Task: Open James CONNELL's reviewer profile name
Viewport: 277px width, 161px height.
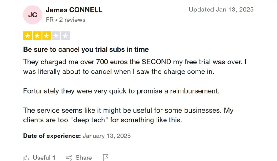Action: click(74, 10)
